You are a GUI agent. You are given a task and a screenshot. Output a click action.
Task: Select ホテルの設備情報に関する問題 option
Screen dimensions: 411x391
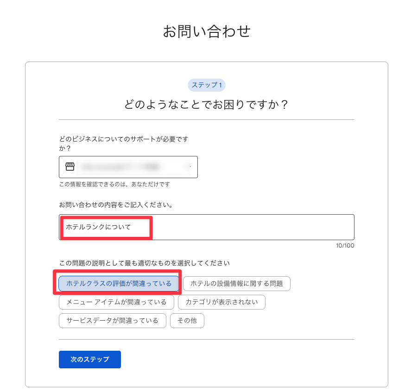coord(236,284)
